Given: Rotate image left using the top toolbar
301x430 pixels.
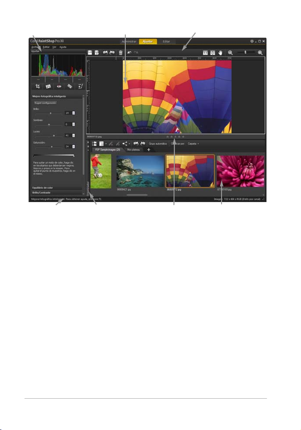Looking at the screenshot, I should point(105,52).
